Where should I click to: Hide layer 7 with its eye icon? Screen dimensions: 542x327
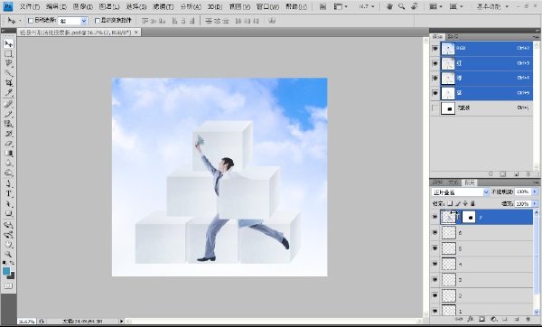(435, 217)
